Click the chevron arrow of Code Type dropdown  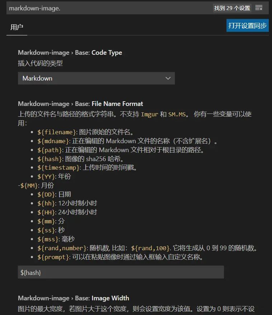168,78
